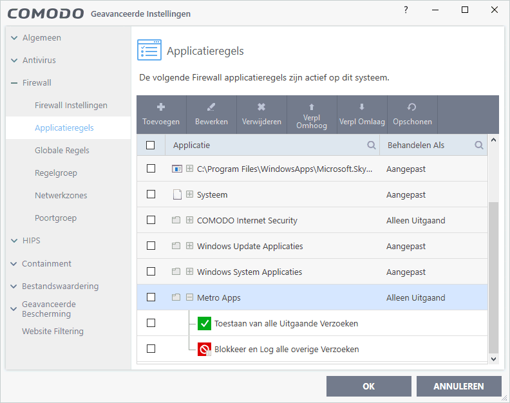Click the Systeem file icon
This screenshot has width=510, height=403.
coord(177,194)
